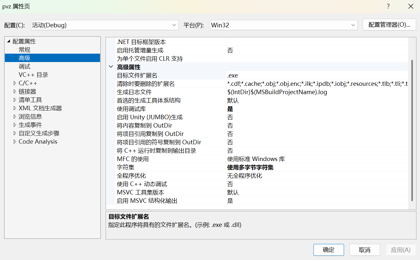Viewport: 420px width, 260px height.
Task: Expand the 清单工具 tree node arrow
Action: (x=15, y=100)
